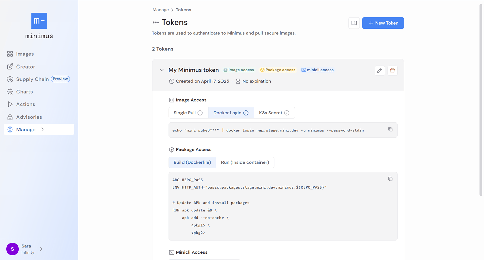Click the Image access badge
This screenshot has width=484, height=260.
pos(239,70)
